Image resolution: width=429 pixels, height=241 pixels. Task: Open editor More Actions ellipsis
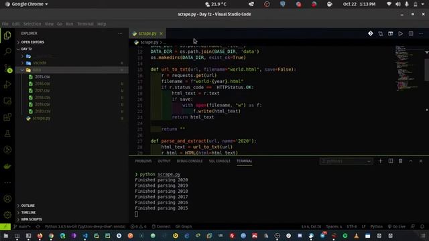pos(421,33)
